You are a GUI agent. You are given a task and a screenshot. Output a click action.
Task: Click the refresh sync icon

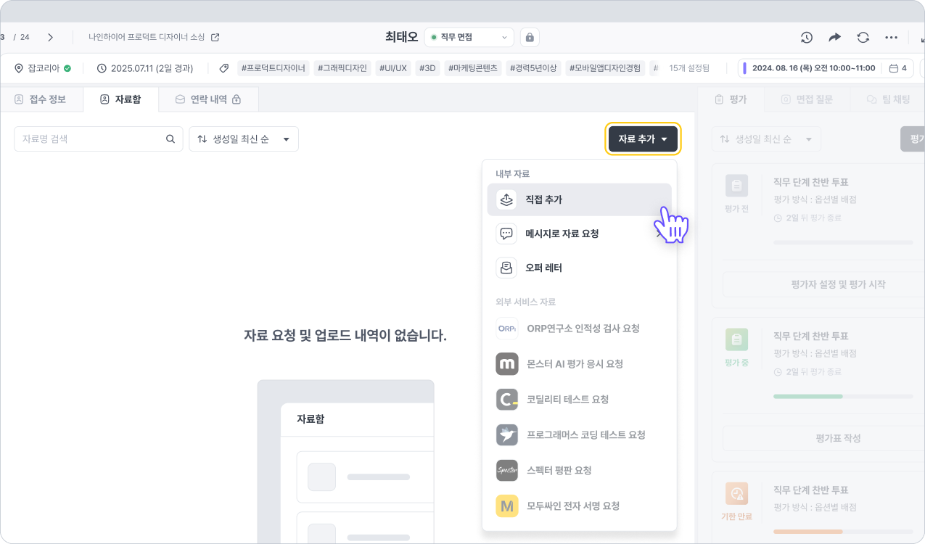coord(863,37)
